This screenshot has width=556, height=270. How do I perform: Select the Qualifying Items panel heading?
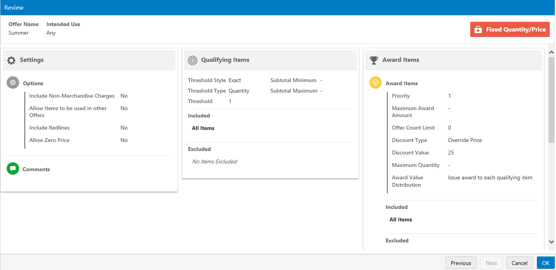225,60
